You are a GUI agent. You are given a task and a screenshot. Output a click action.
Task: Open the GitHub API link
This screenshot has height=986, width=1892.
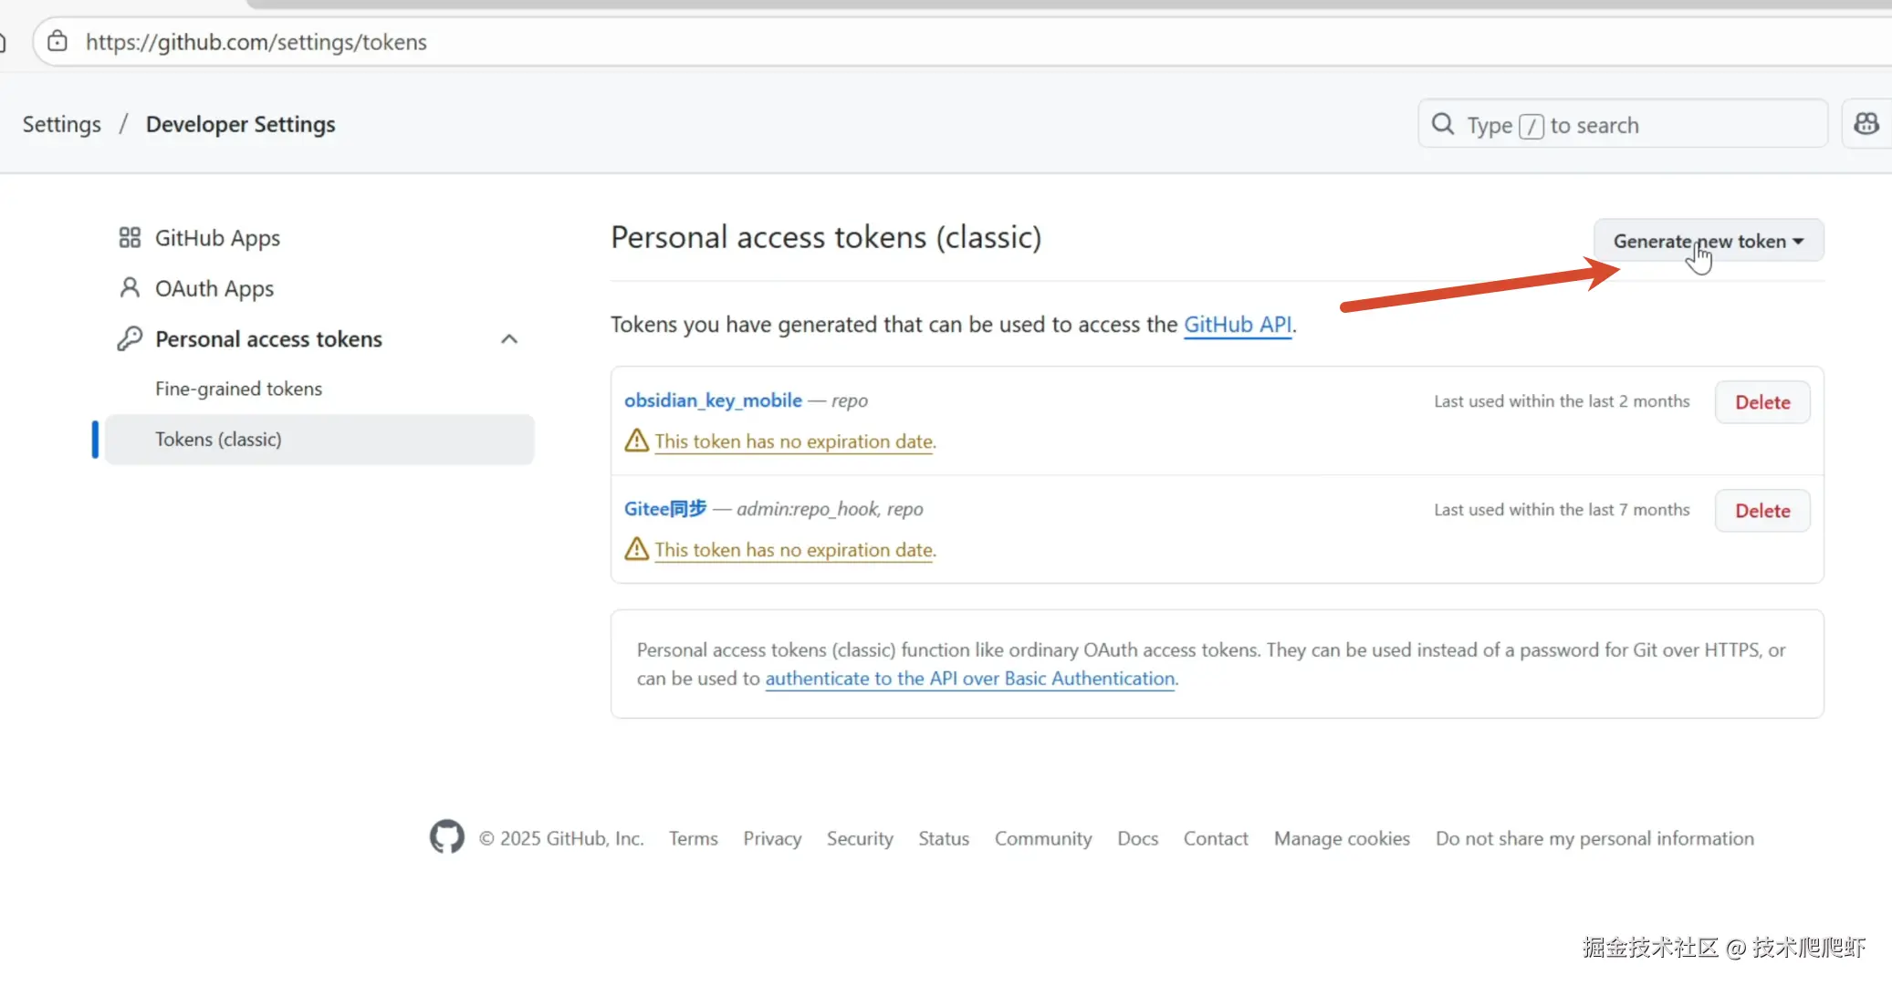(x=1237, y=325)
